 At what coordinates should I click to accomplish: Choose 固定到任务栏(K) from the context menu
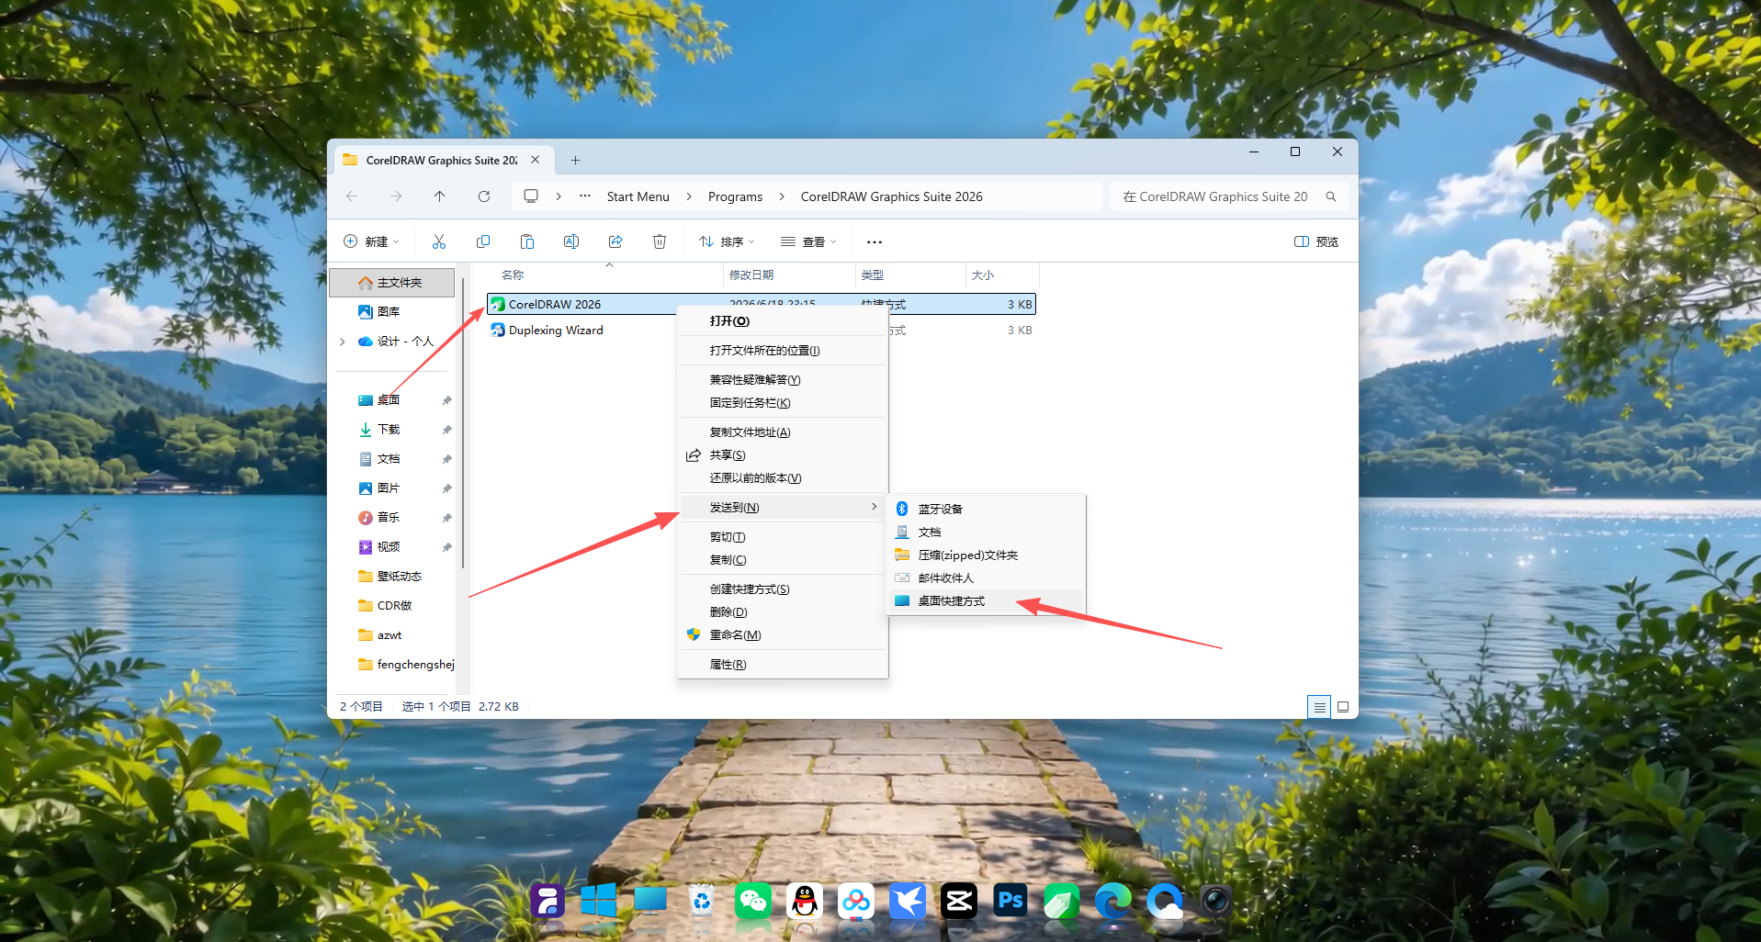point(783,403)
